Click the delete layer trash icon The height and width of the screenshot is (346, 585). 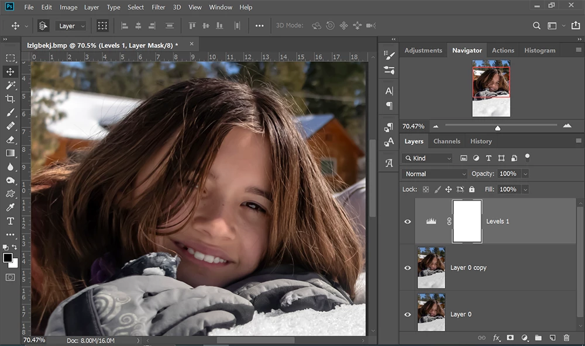566,338
